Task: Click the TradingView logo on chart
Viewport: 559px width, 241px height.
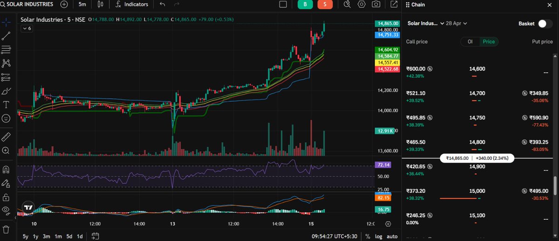Action: pyautogui.click(x=28, y=208)
